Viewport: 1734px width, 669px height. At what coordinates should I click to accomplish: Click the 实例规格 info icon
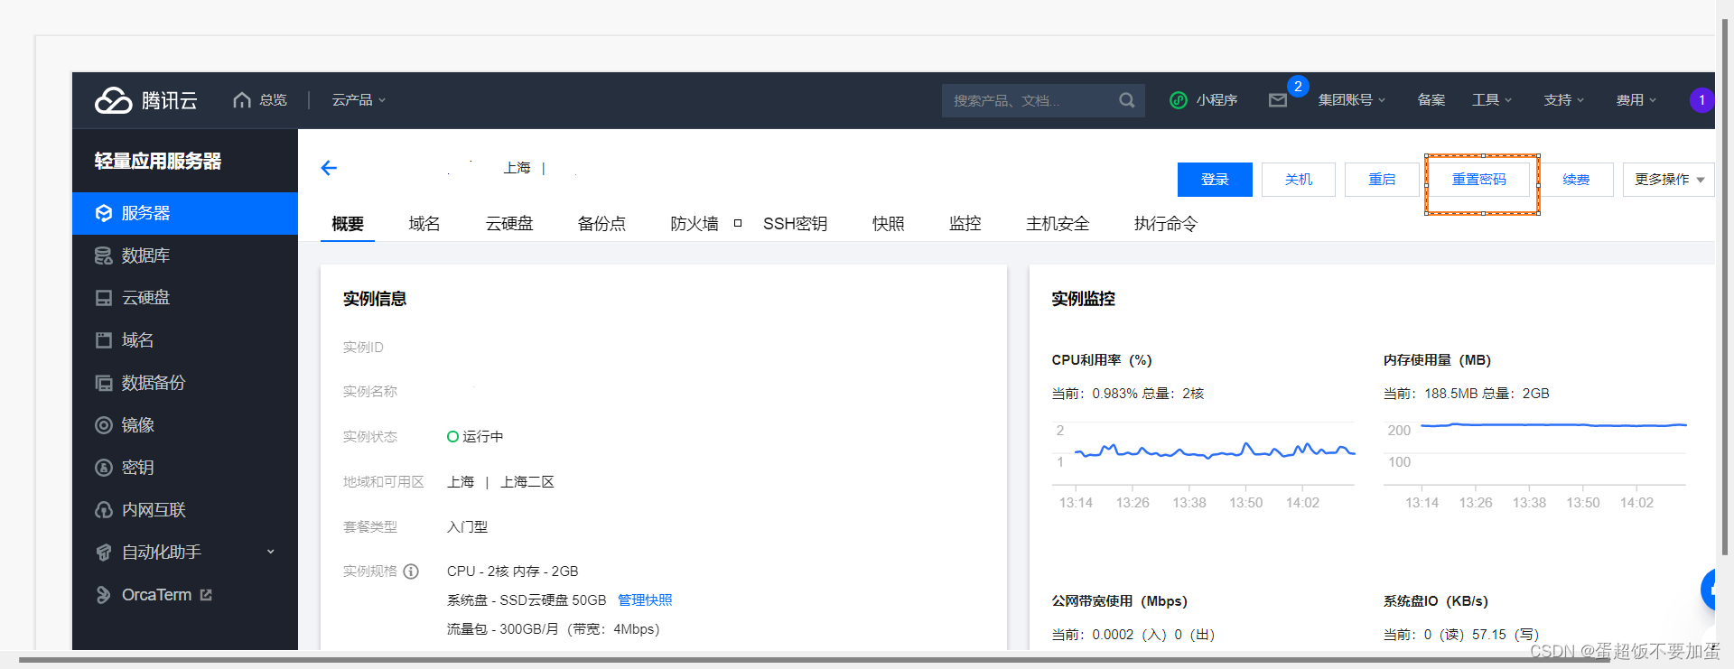411,571
